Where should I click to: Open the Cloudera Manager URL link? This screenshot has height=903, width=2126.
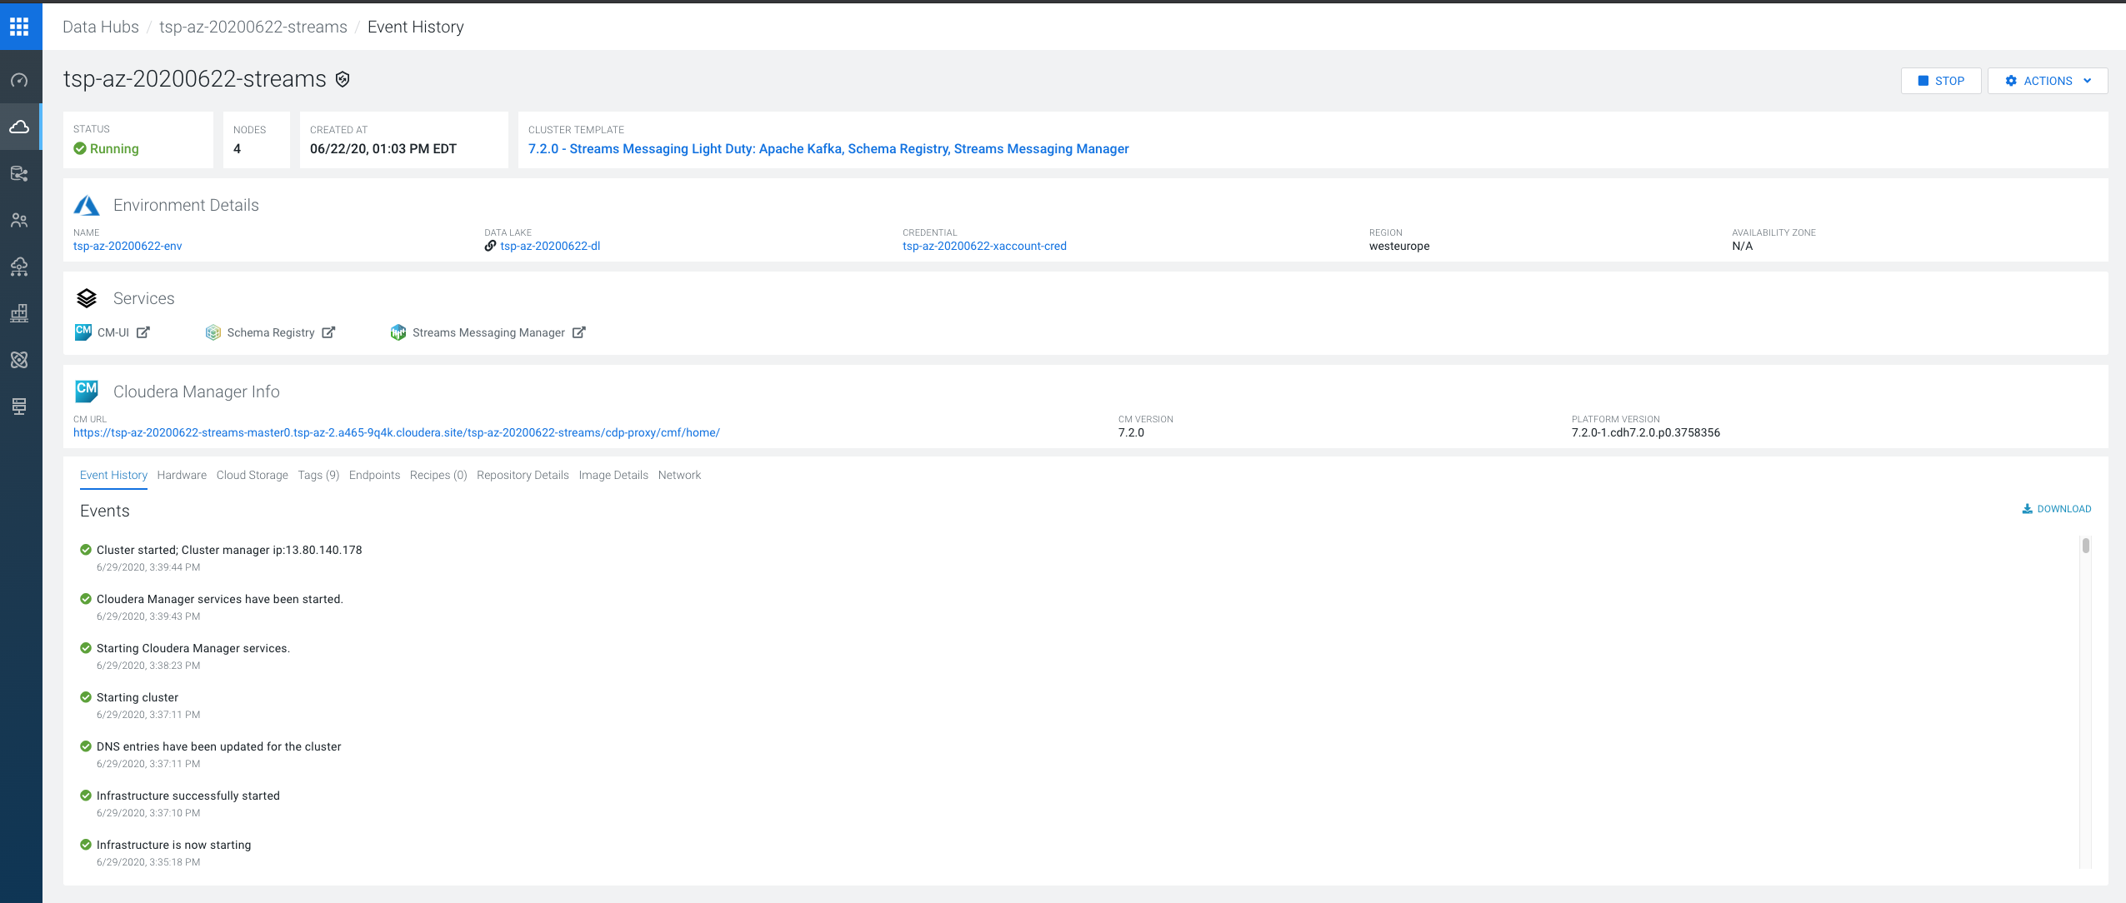[397, 432]
